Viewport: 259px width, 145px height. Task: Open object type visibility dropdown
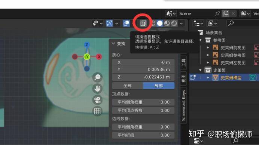click(x=98, y=23)
